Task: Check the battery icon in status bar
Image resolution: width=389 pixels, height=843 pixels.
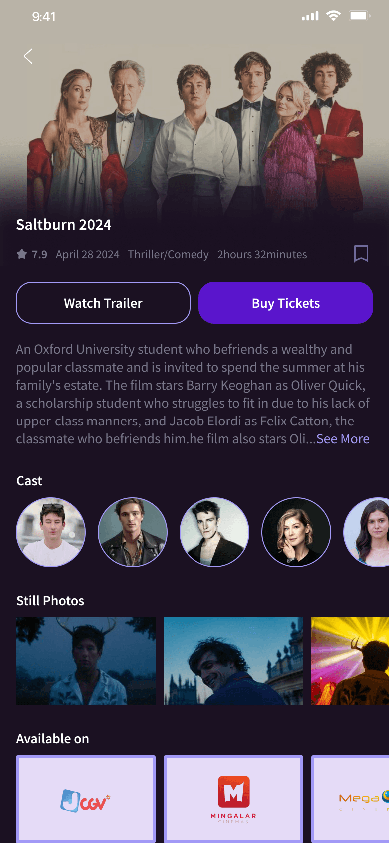Action: click(360, 16)
